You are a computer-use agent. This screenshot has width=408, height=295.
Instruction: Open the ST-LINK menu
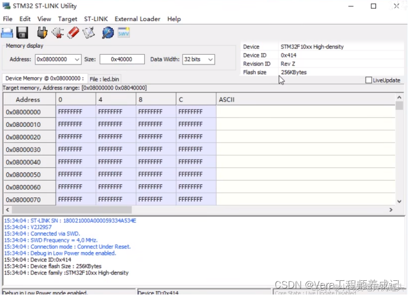pyautogui.click(x=95, y=19)
